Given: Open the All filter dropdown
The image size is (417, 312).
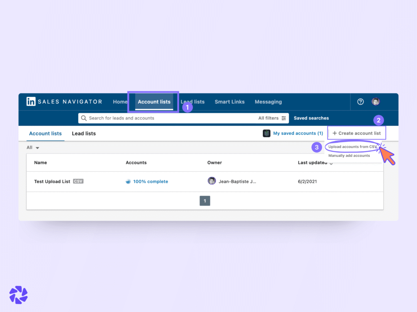Looking at the screenshot, I should (x=32, y=147).
